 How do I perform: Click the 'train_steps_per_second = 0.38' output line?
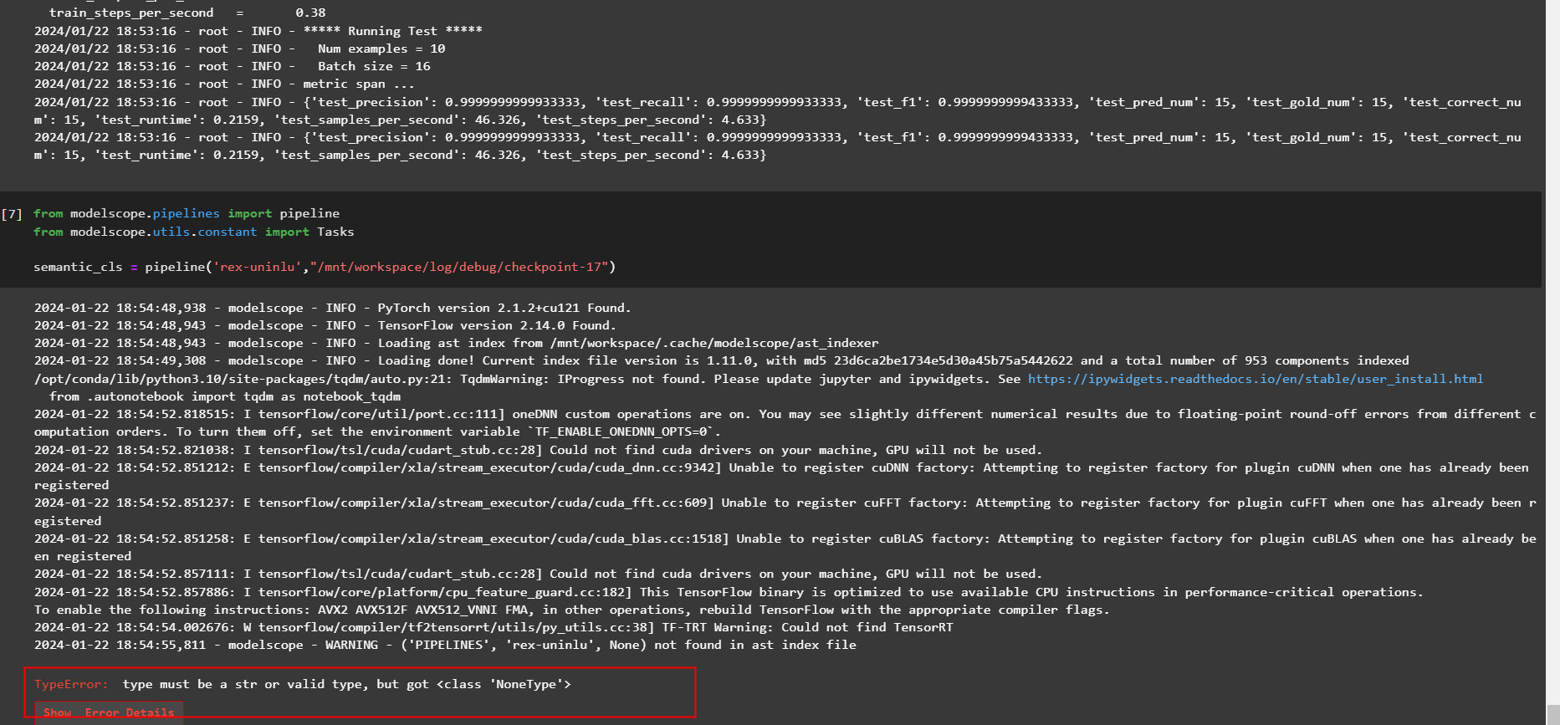tap(187, 13)
